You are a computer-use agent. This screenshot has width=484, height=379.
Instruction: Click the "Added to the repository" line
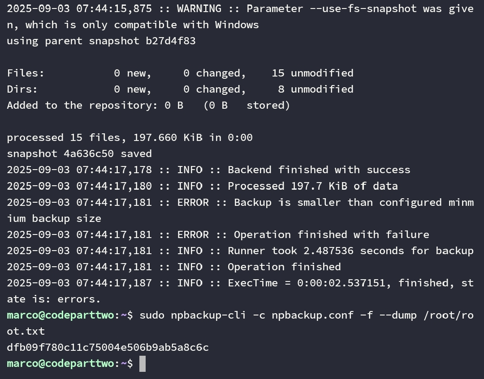point(148,105)
